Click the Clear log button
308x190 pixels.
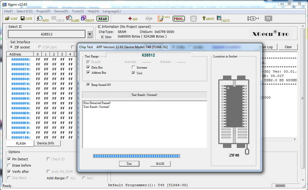288,47
